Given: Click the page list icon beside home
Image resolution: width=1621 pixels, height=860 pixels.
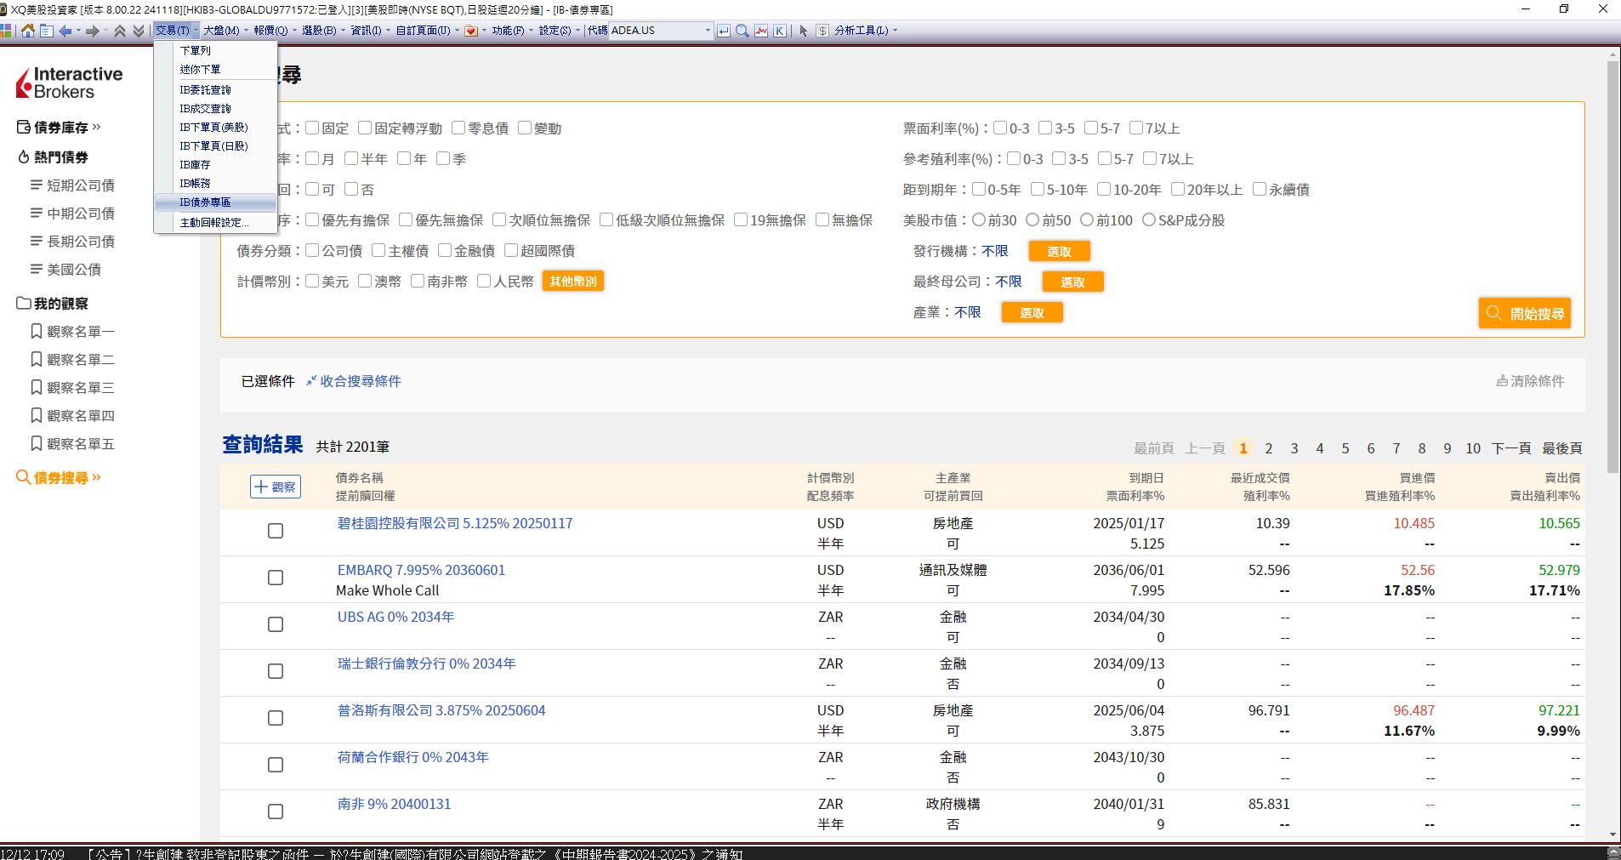Looking at the screenshot, I should pos(47,31).
